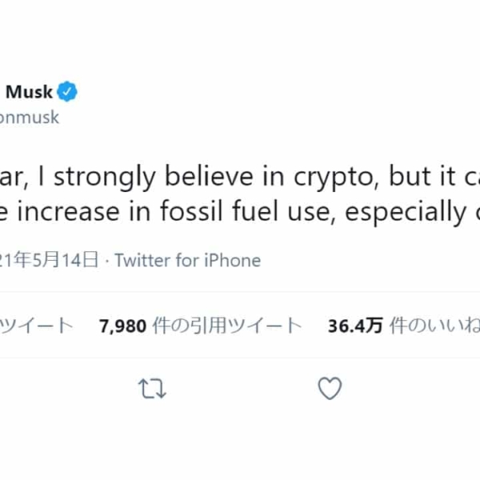Open the 2021年5月14日 timestamp link
The width and height of the screenshot is (480, 480).
49,260
